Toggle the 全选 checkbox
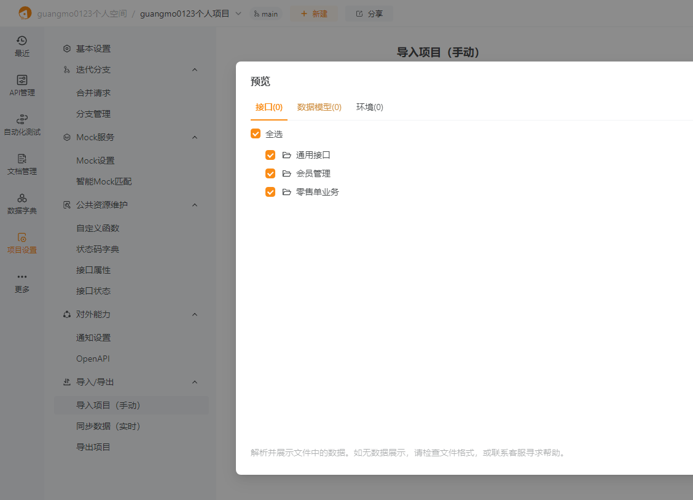693x500 pixels. (x=256, y=133)
